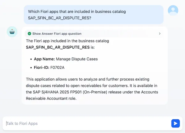Click the blue send arrow button
Screen dimensions: 185x133
pos(175,123)
